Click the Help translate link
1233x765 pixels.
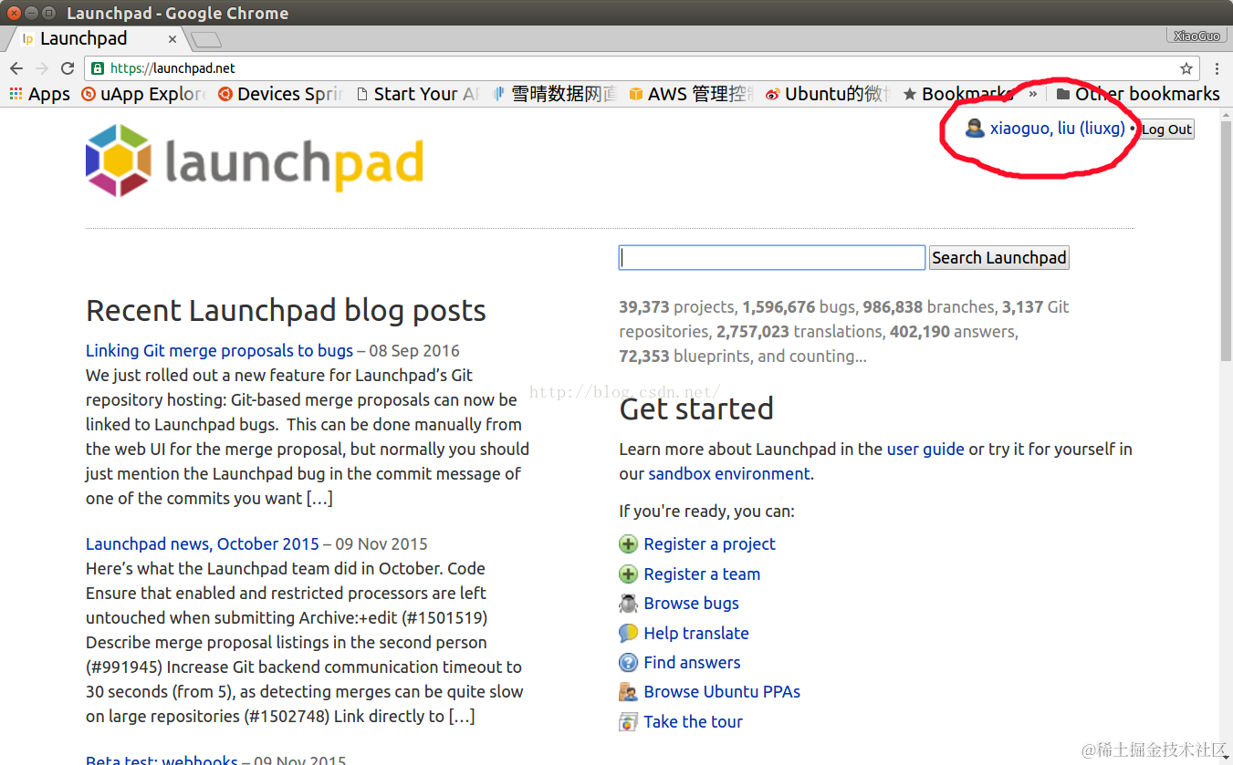696,634
